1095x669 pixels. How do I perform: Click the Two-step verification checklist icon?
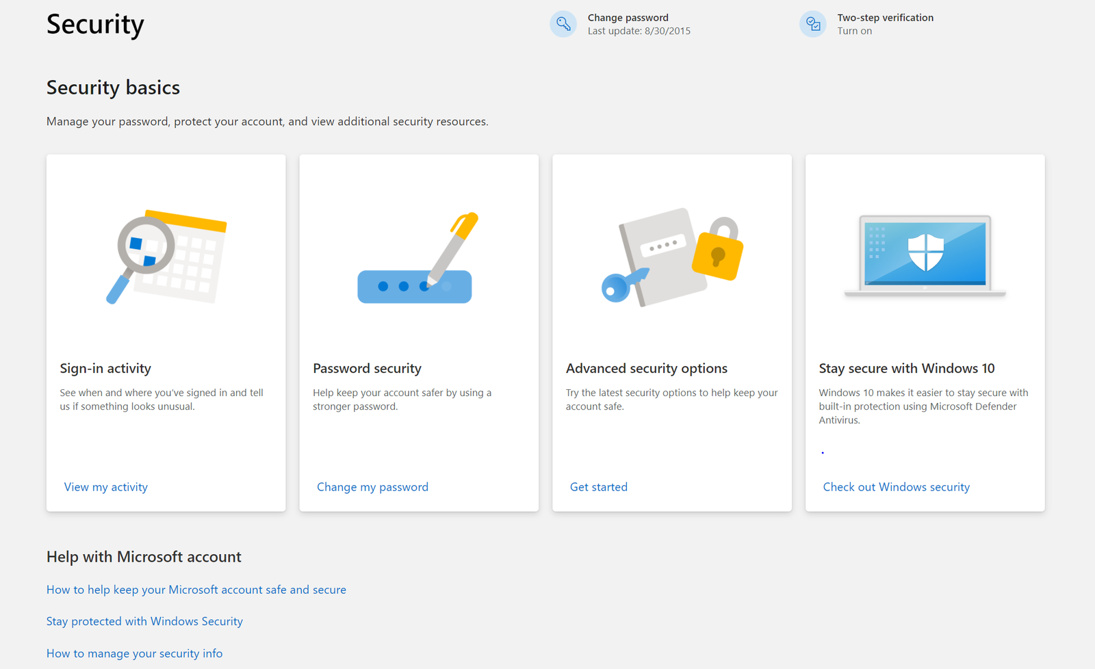coord(813,24)
